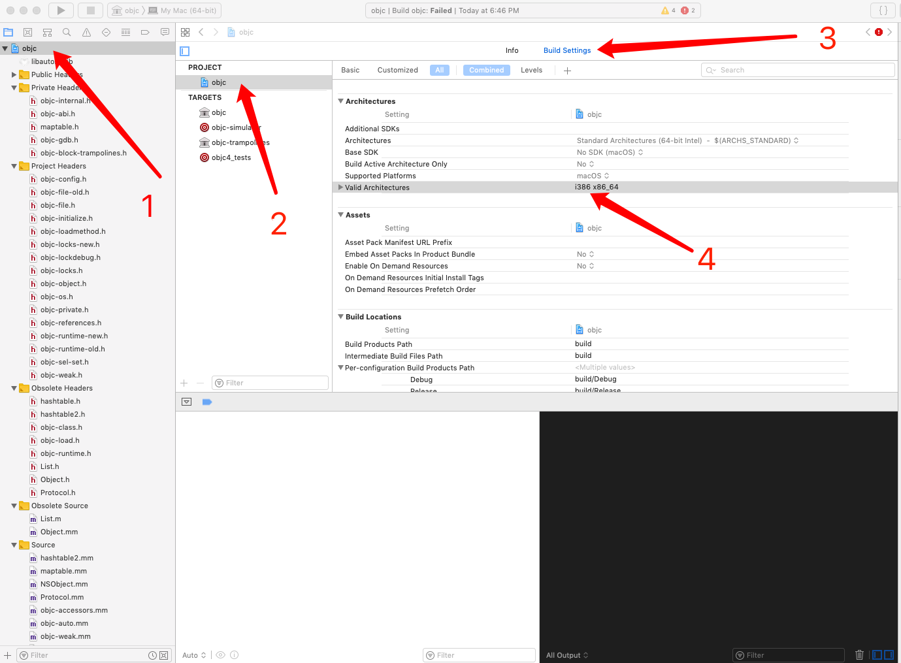Screen dimensions: 901x663
Task: Switch to the Build Settings tab
Action: click(x=567, y=50)
